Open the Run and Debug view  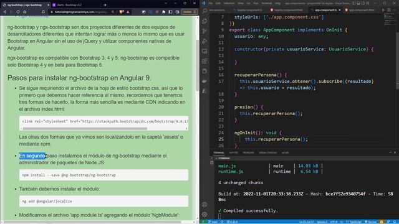tap(204, 41)
